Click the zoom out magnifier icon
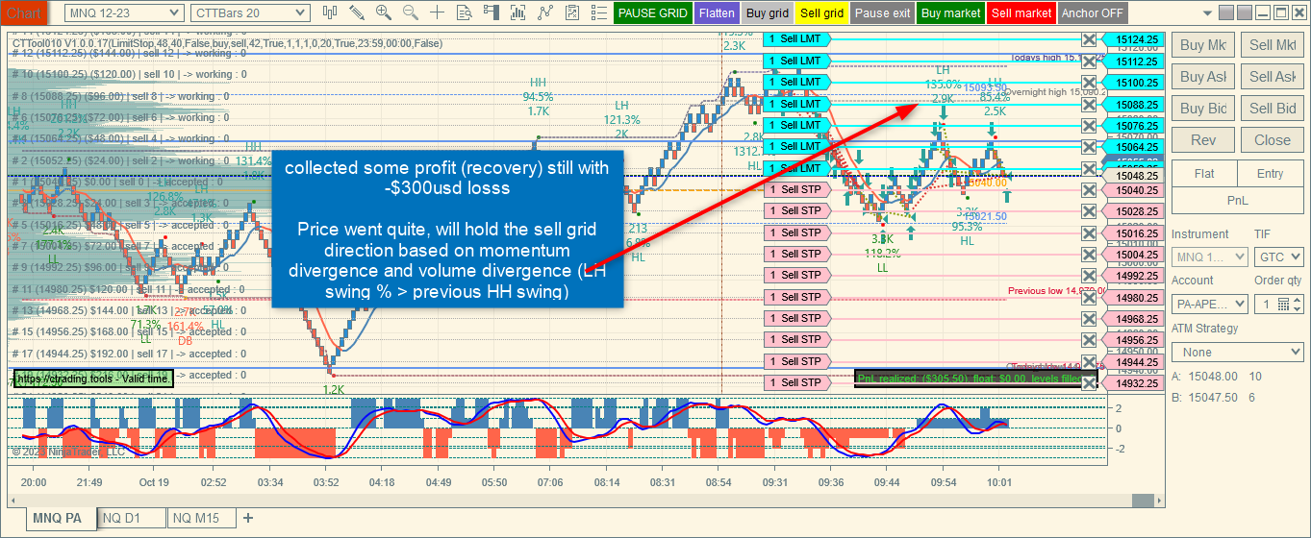1311x538 pixels. click(411, 12)
